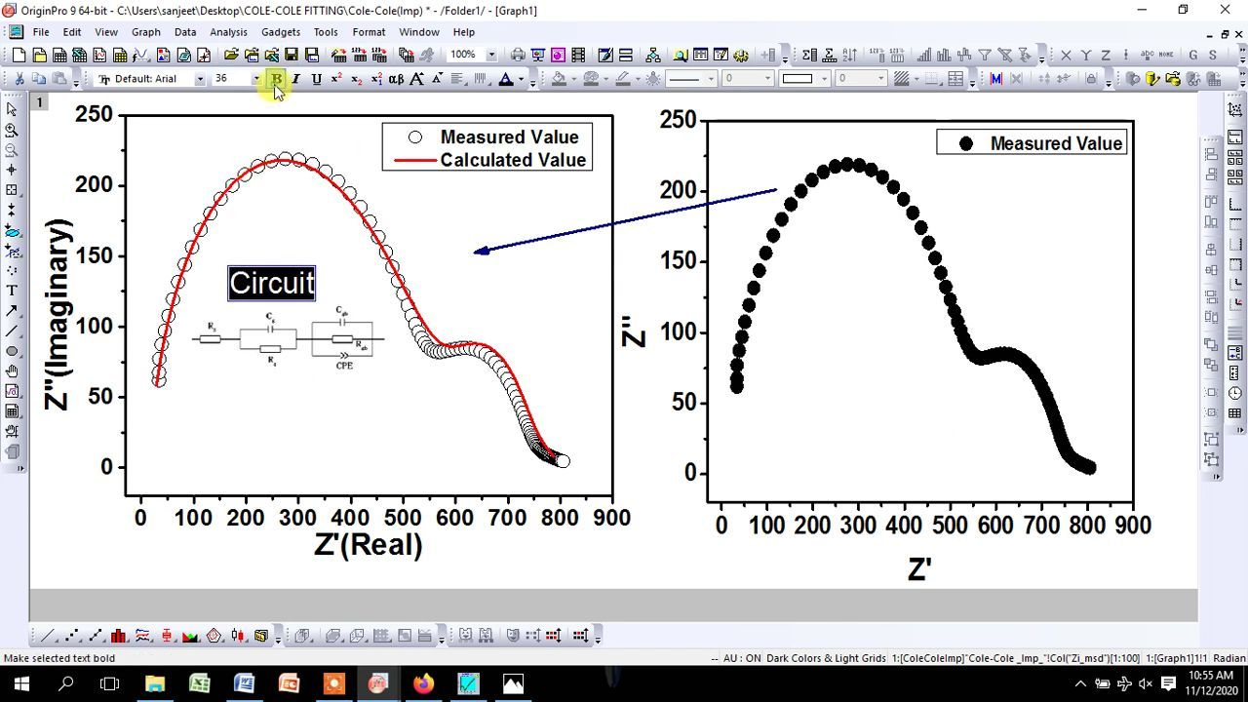Click the Sort icon
This screenshot has height=702, width=1248.
849,55
